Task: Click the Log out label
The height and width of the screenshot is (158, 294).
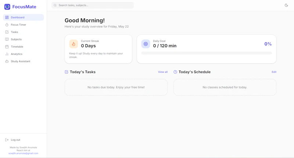Action: click(15, 140)
